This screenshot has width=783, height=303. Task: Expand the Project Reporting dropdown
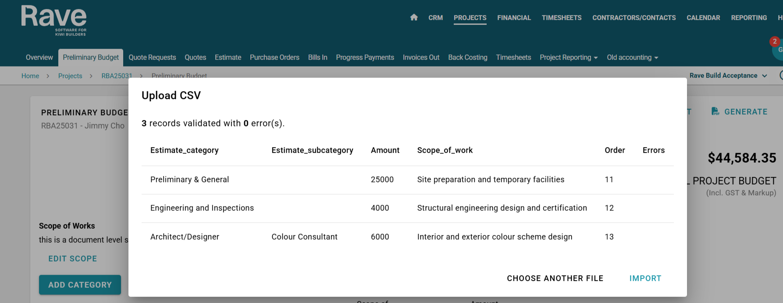tap(569, 58)
